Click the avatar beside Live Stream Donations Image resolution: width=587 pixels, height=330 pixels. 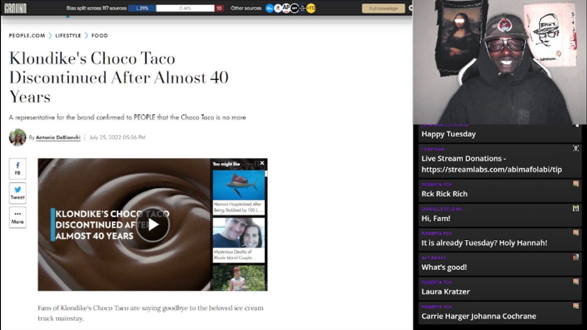[x=576, y=148]
